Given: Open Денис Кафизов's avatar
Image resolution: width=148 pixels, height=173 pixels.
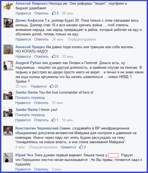Looking at the screenshot, I should 8,23.
